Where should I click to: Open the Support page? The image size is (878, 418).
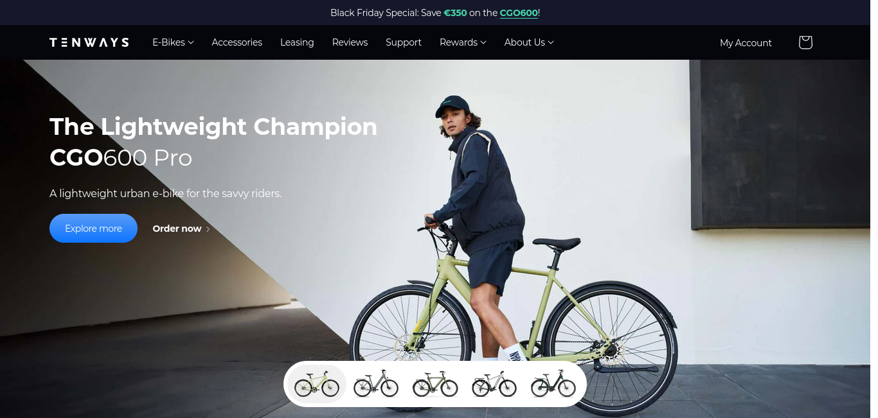click(x=404, y=42)
